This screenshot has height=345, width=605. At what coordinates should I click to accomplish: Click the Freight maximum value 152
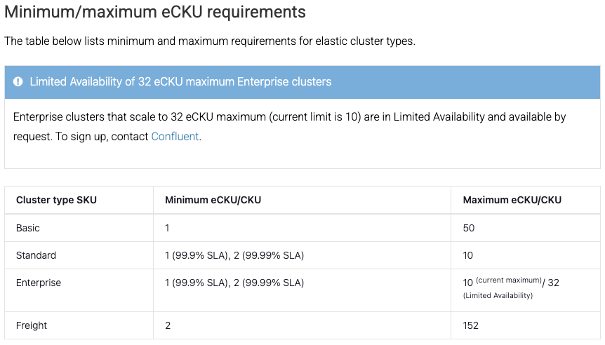tap(471, 326)
